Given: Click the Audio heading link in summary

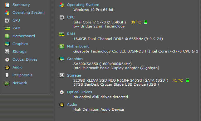Looking at the screenshot, I should 72,104.
